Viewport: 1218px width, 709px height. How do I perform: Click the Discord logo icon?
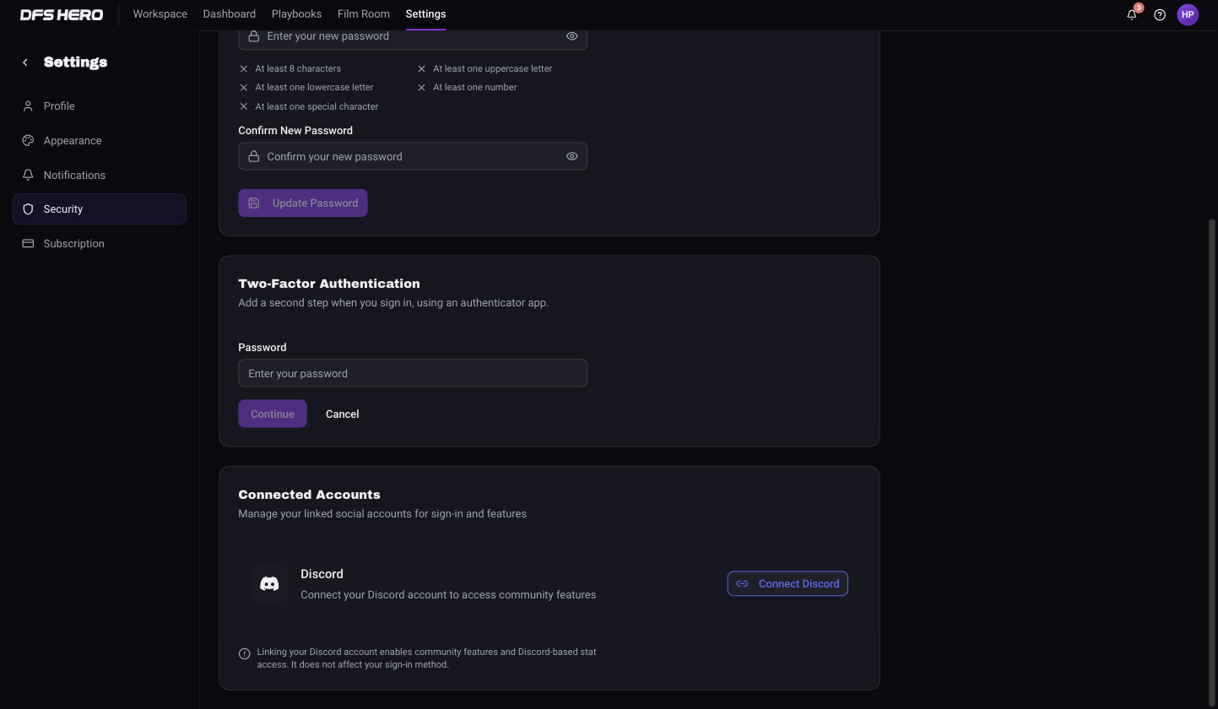tap(269, 583)
